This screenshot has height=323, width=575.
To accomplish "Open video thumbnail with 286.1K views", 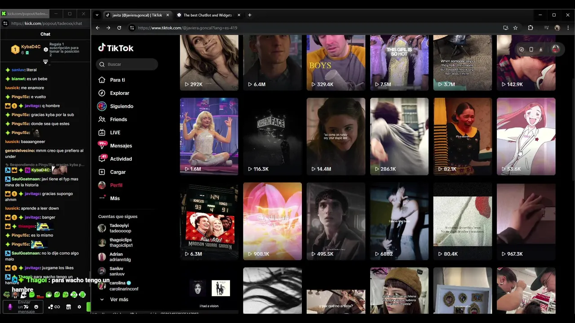I will pos(399,136).
